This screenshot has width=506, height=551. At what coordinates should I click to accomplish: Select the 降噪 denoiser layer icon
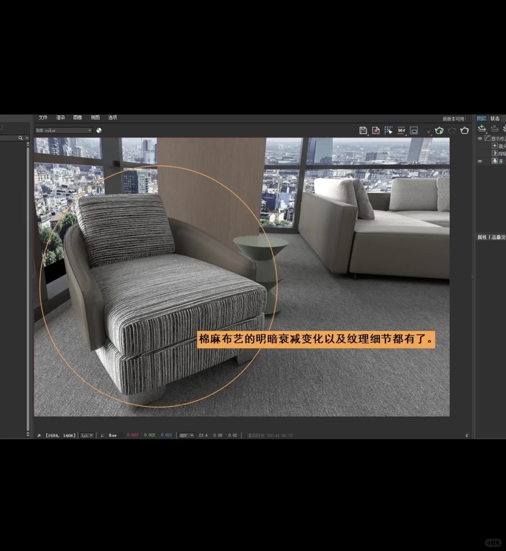coord(494,153)
